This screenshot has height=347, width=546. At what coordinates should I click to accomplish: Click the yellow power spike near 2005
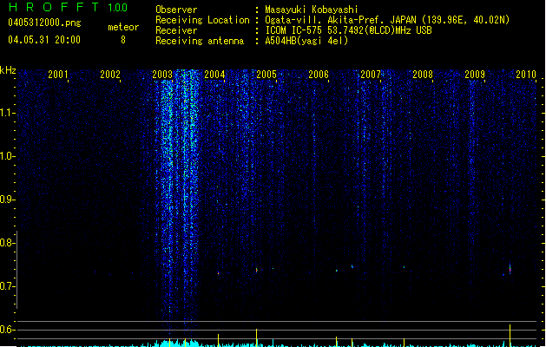click(257, 337)
